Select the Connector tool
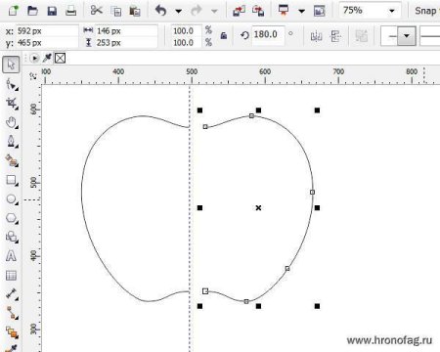This screenshot has height=352, width=440. [x=12, y=313]
